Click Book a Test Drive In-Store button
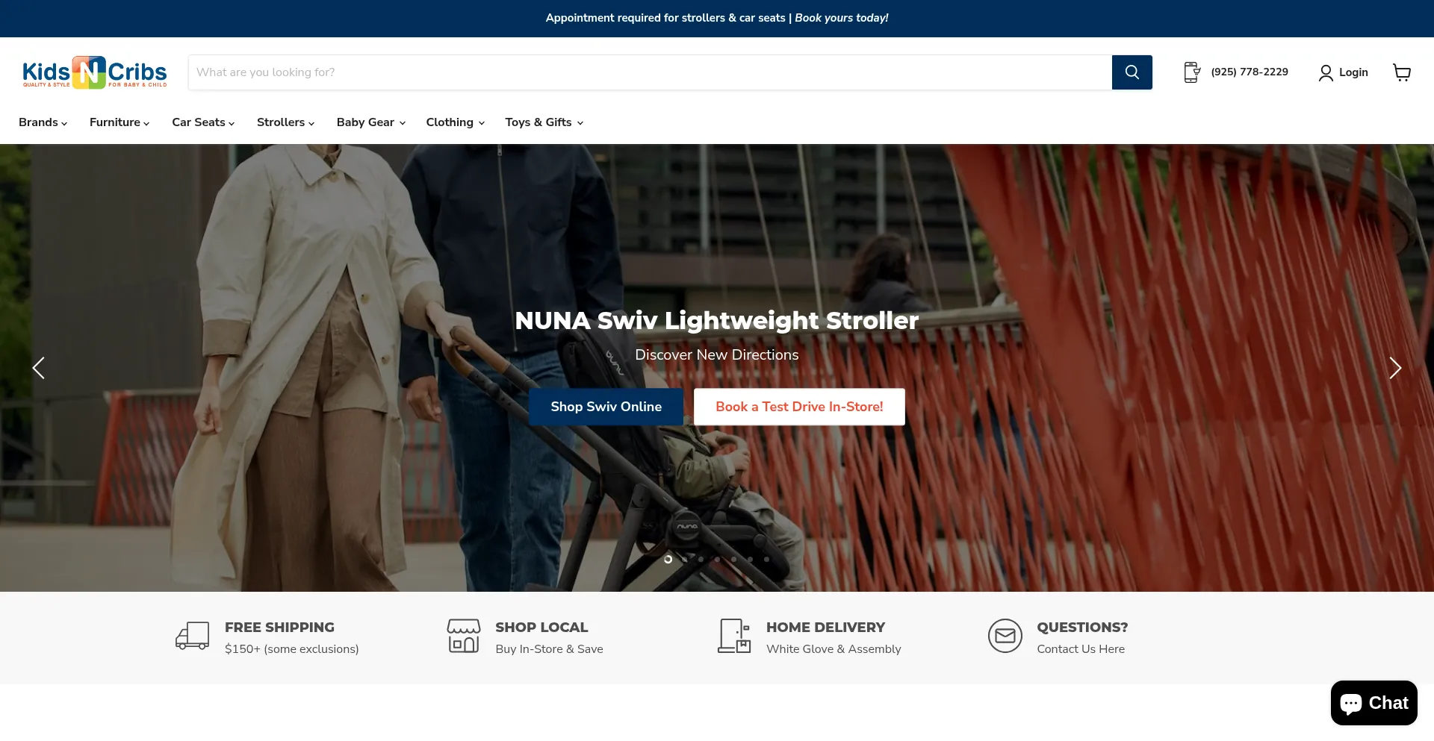1434x741 pixels. click(799, 407)
